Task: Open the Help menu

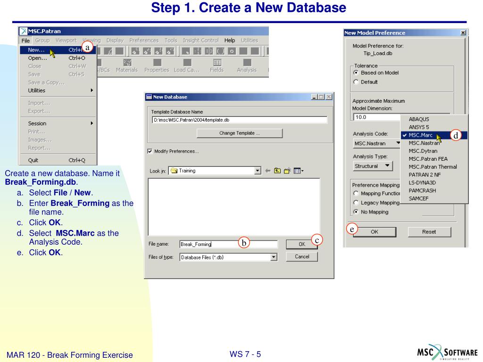Action: click(x=230, y=41)
